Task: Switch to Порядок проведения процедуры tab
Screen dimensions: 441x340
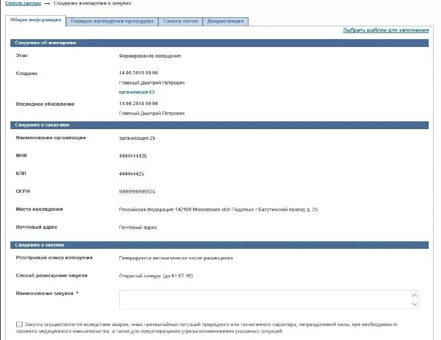Action: [112, 21]
